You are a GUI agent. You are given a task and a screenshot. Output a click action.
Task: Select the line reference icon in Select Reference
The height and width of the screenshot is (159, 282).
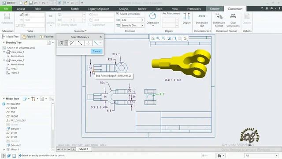pos(80,43)
